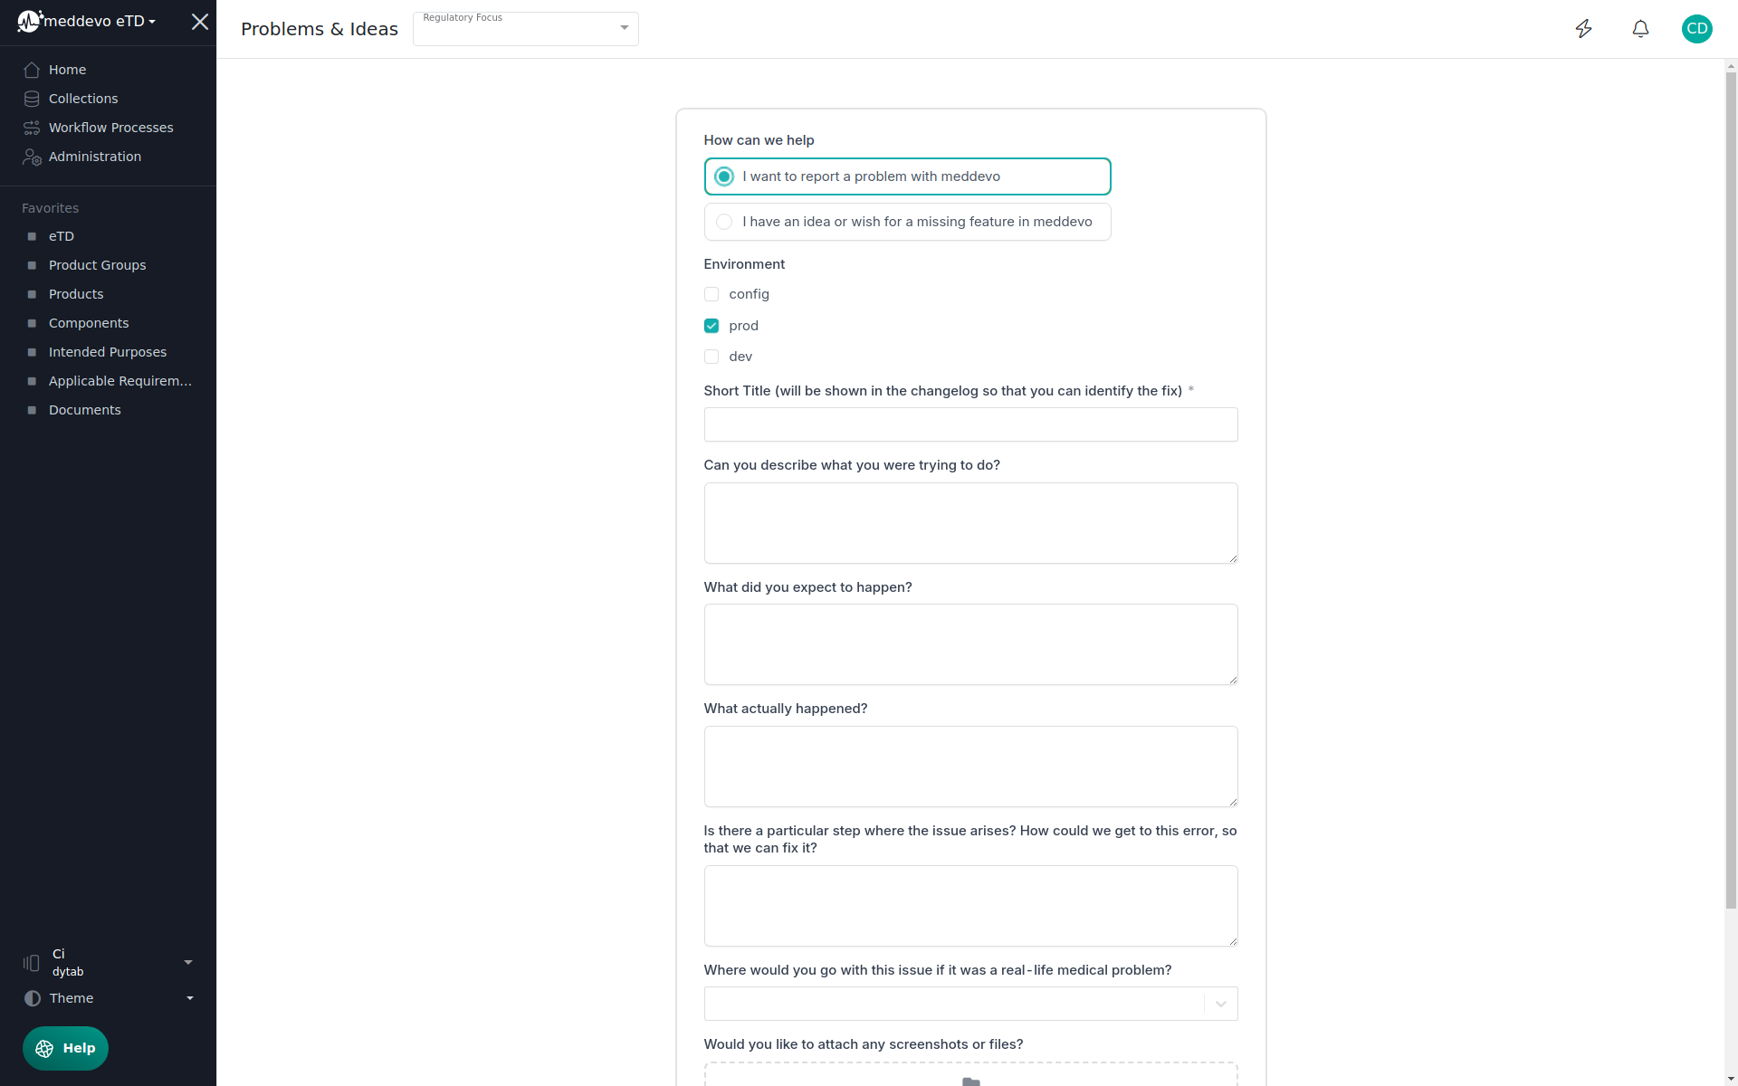
Task: Click the Collections database icon
Action: click(32, 99)
